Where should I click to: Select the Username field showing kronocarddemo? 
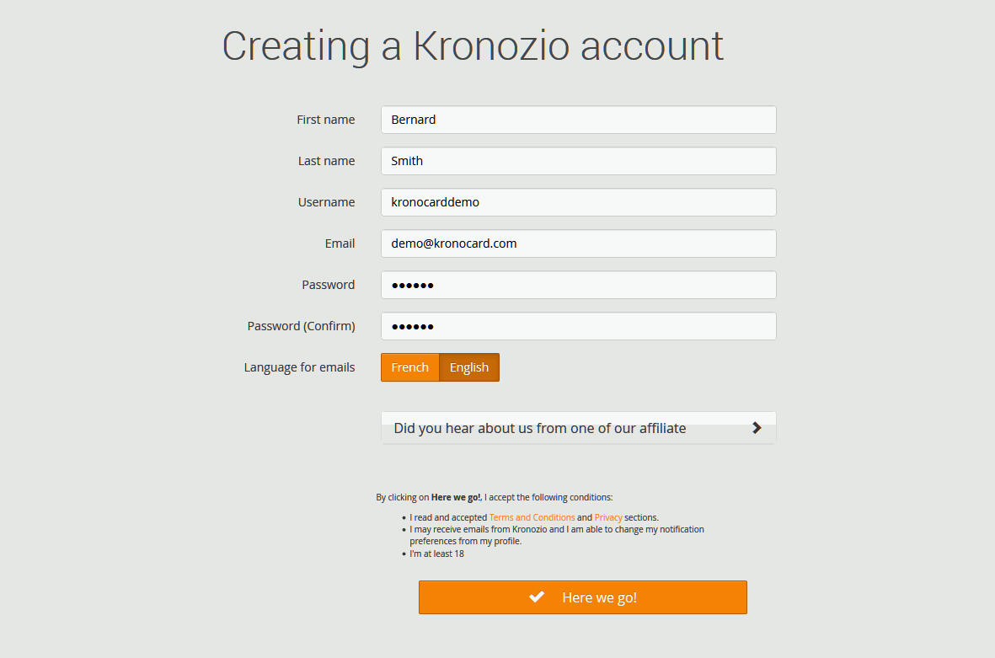[578, 202]
